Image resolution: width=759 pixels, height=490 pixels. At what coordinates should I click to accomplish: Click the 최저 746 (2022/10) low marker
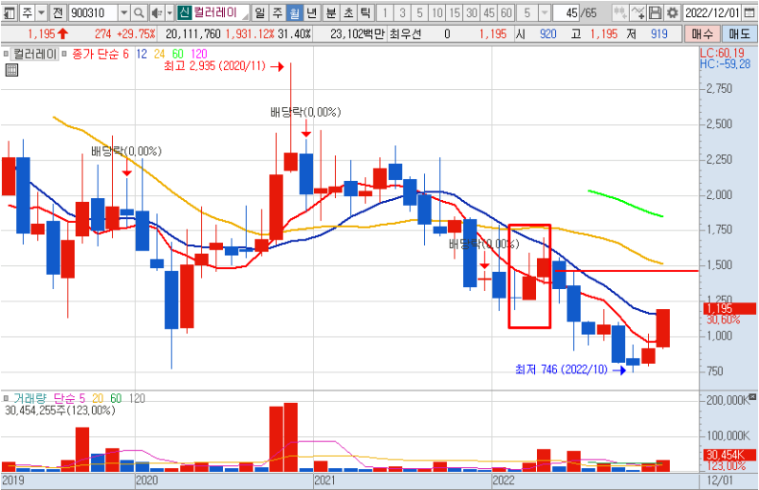pos(562,370)
